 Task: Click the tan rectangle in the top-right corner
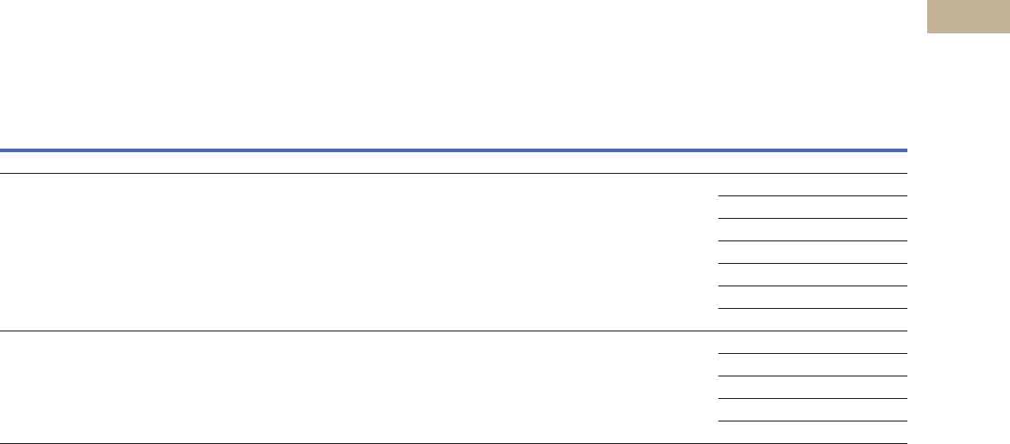[968, 17]
